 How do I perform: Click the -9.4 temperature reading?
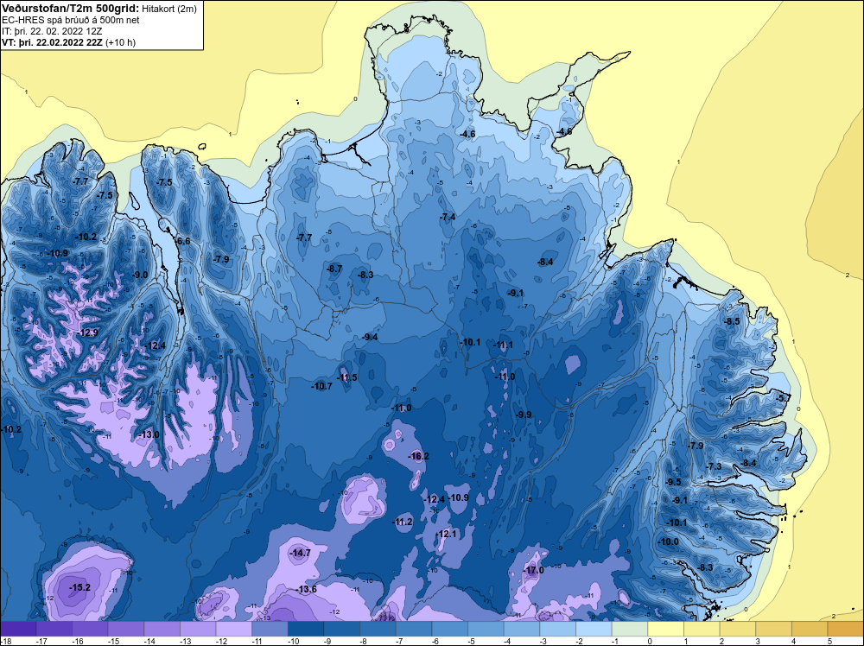[x=371, y=337]
